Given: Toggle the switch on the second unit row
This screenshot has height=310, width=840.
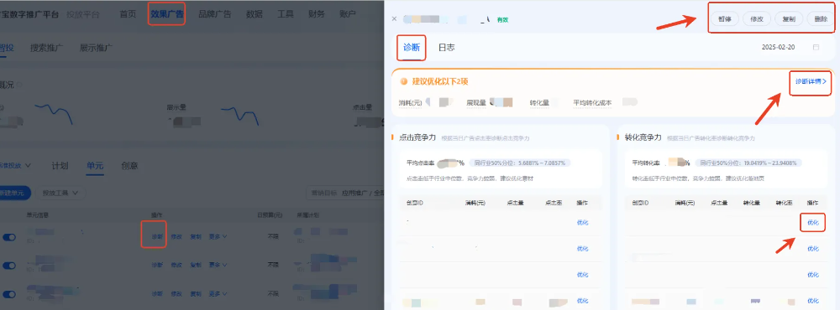Looking at the screenshot, I should coord(9,265).
